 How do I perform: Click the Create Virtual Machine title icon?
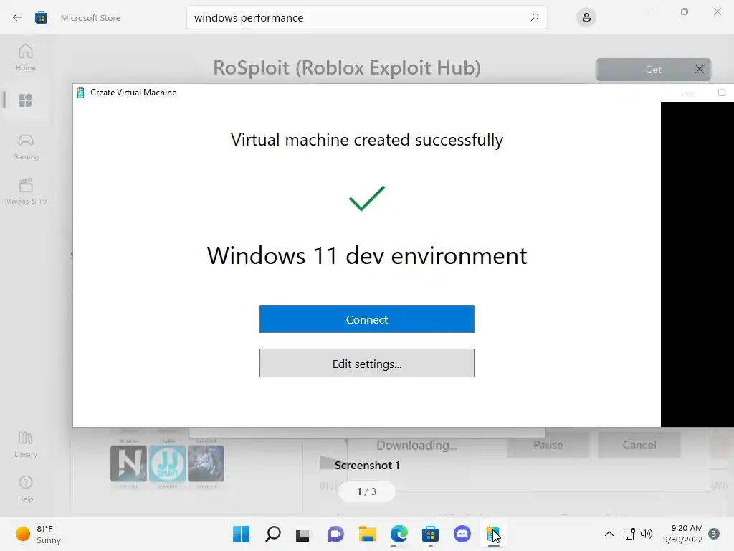80,93
